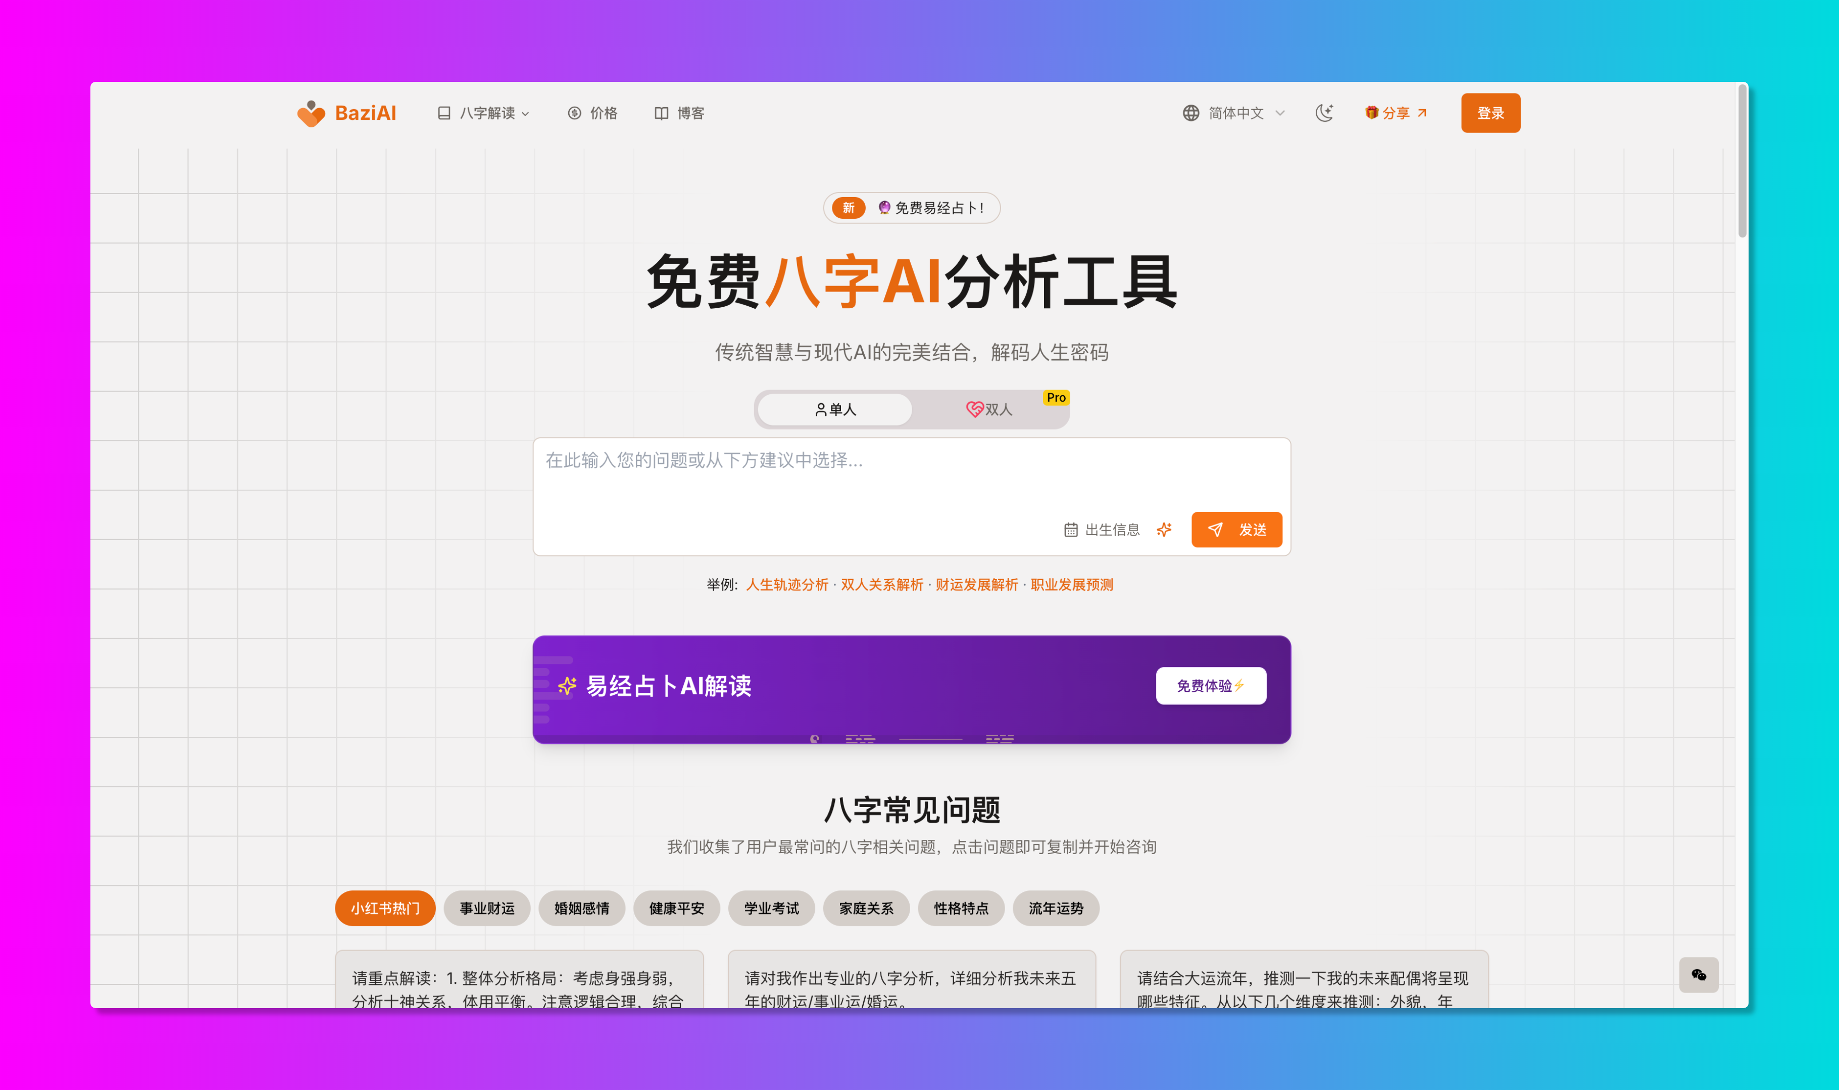
Task: Click the BaziAI heart logo icon
Action: click(311, 113)
